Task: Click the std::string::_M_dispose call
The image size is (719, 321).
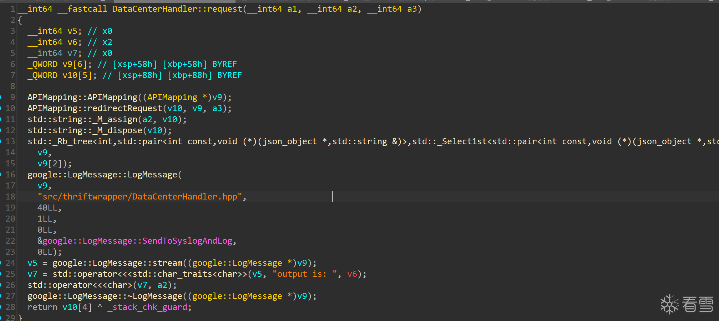Action: coord(85,130)
